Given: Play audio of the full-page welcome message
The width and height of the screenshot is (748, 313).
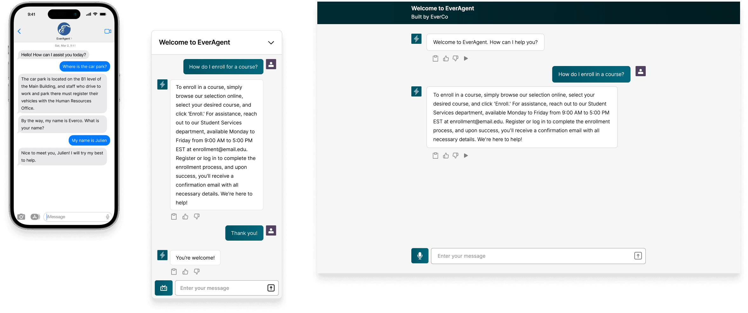Looking at the screenshot, I should pyautogui.click(x=466, y=58).
